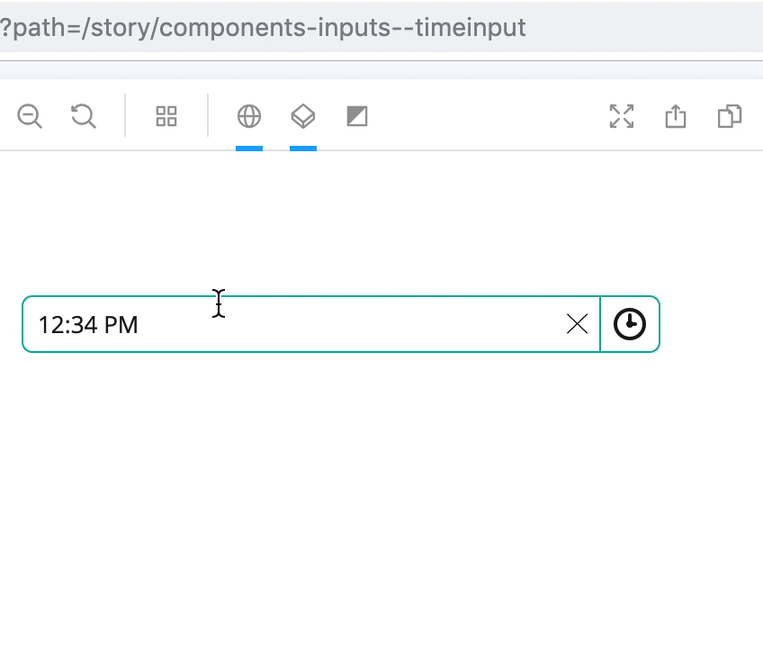Open the globe locale toolbar icon
The image size is (763, 668).
249,116
